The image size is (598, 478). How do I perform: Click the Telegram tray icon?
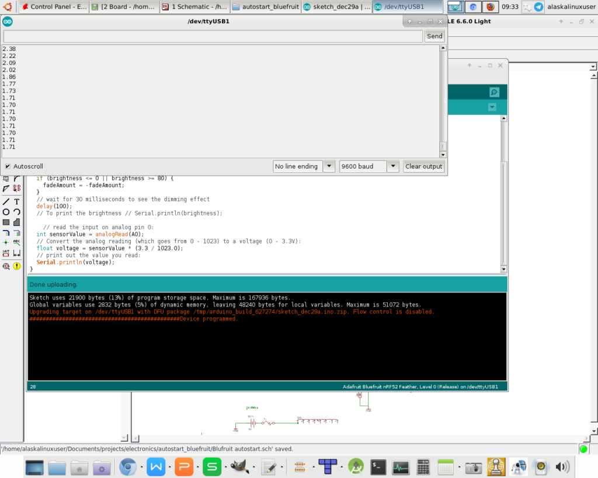coord(538,7)
